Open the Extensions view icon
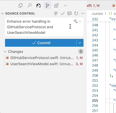The width and height of the screenshot is (116, 113). point(56,6)
